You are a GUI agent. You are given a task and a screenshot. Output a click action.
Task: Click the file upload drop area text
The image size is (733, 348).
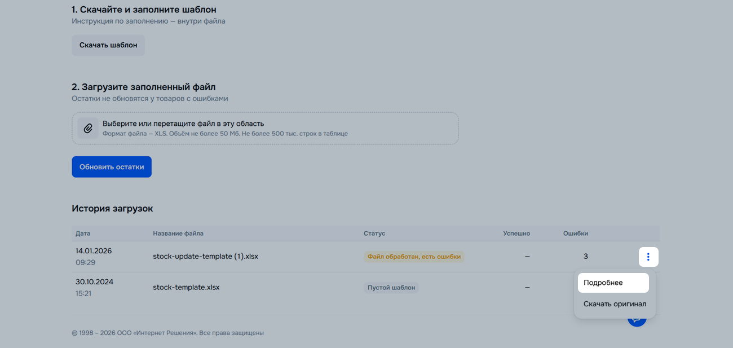tap(183, 124)
